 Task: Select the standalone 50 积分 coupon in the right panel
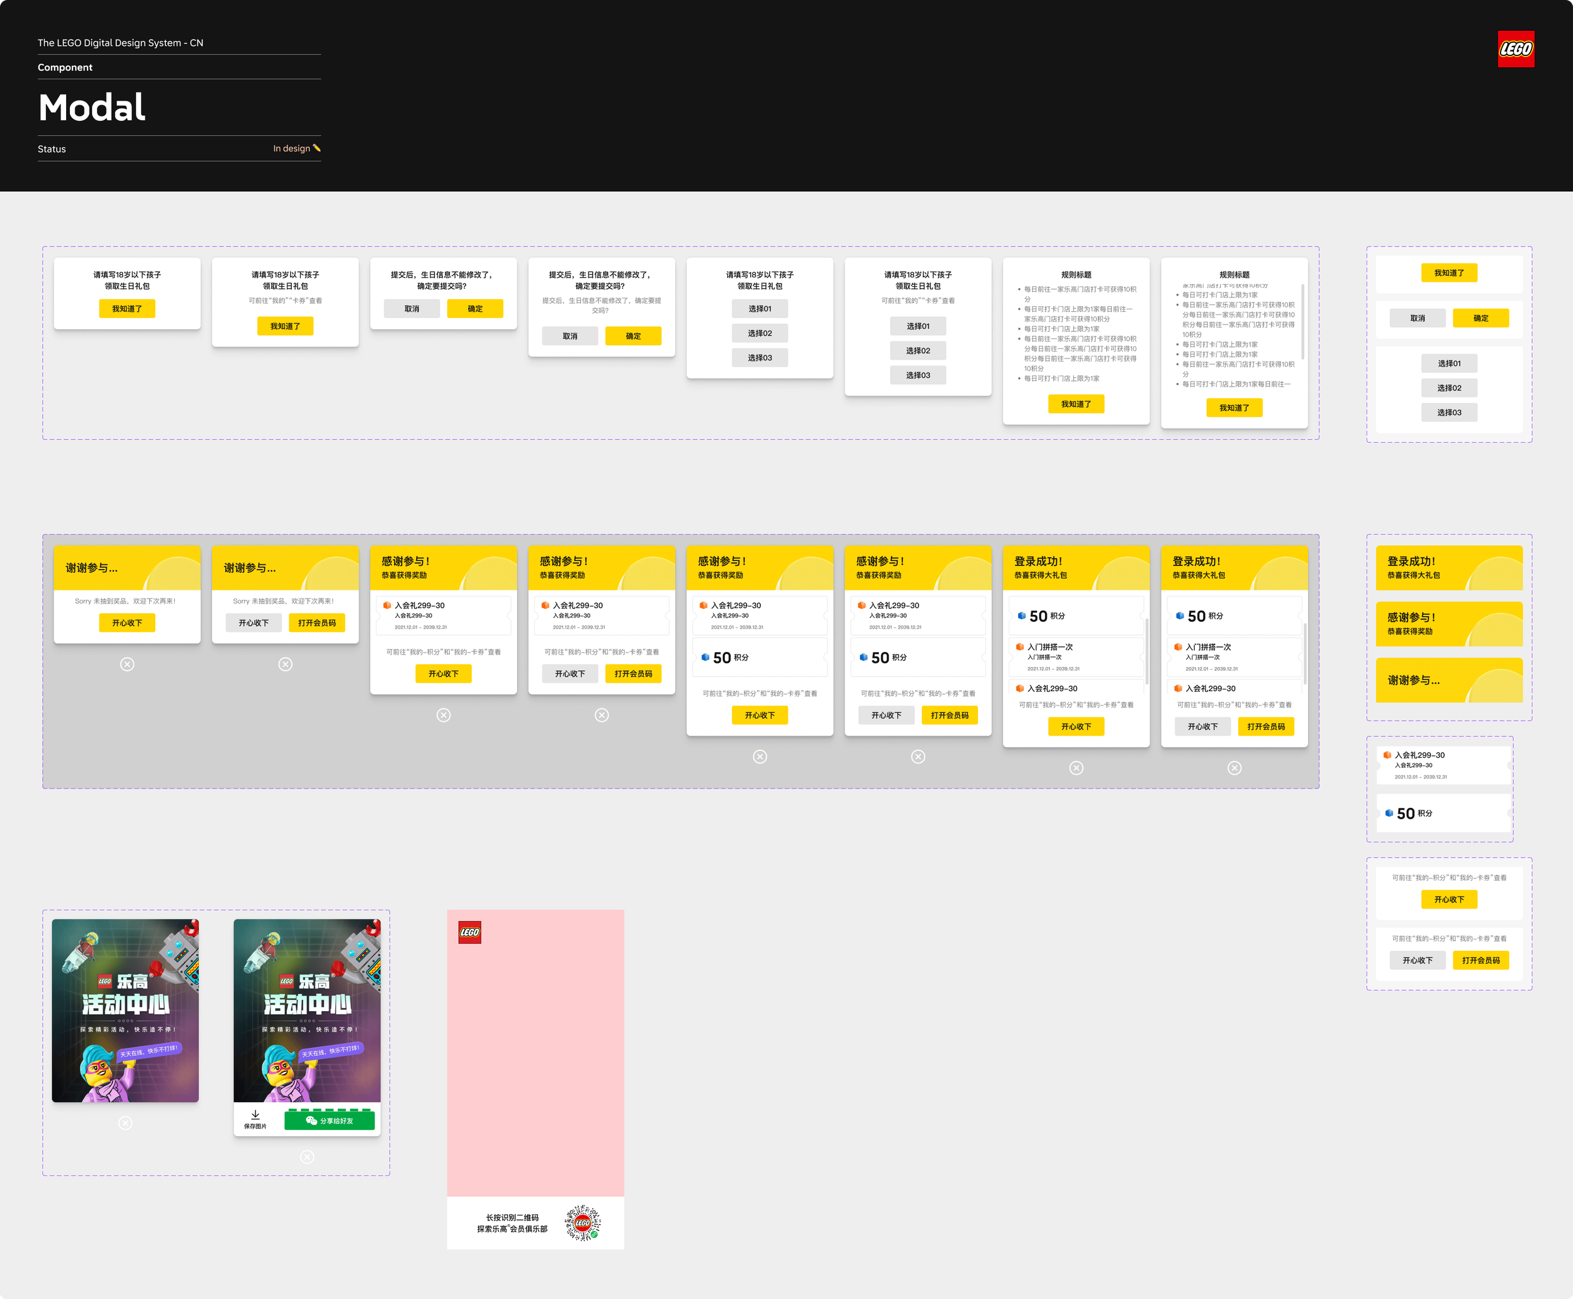click(1444, 814)
